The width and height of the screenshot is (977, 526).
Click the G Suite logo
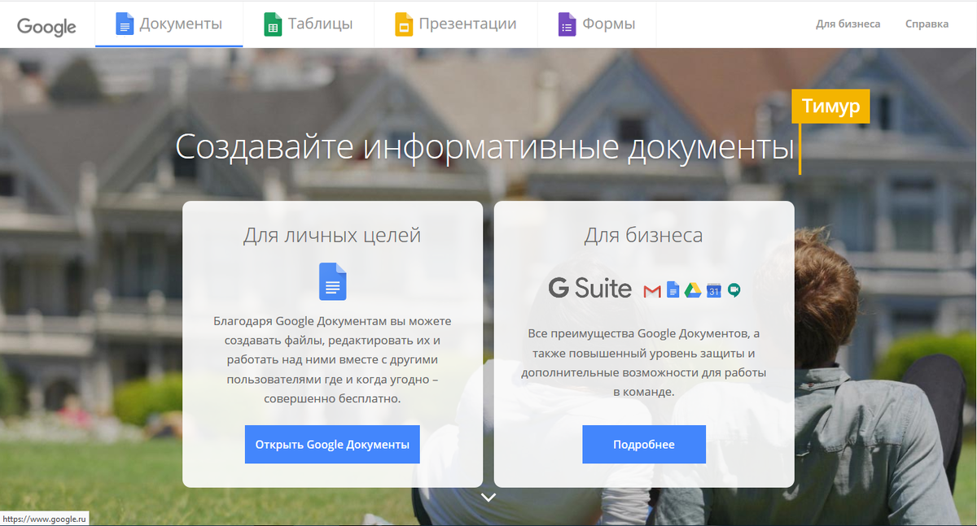click(x=590, y=288)
